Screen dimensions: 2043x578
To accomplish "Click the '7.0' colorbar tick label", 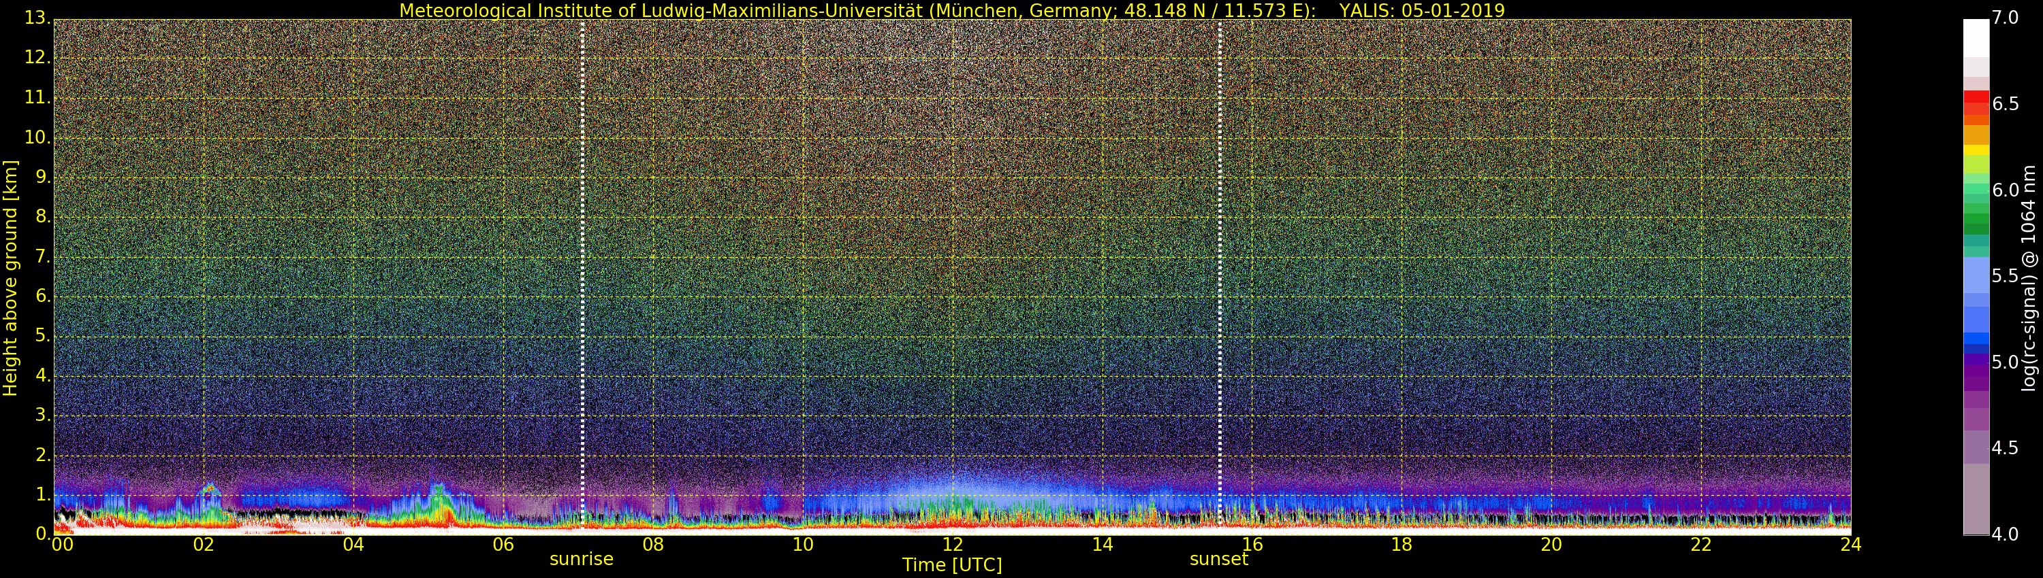I will [x=2005, y=18].
